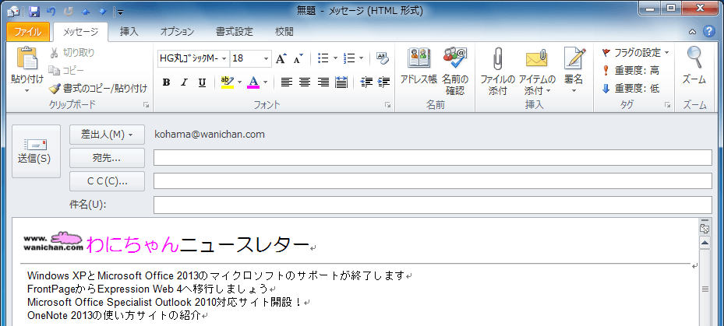This screenshot has width=724, height=326.
Task: Apply yellow text highlight color
Action: [228, 82]
